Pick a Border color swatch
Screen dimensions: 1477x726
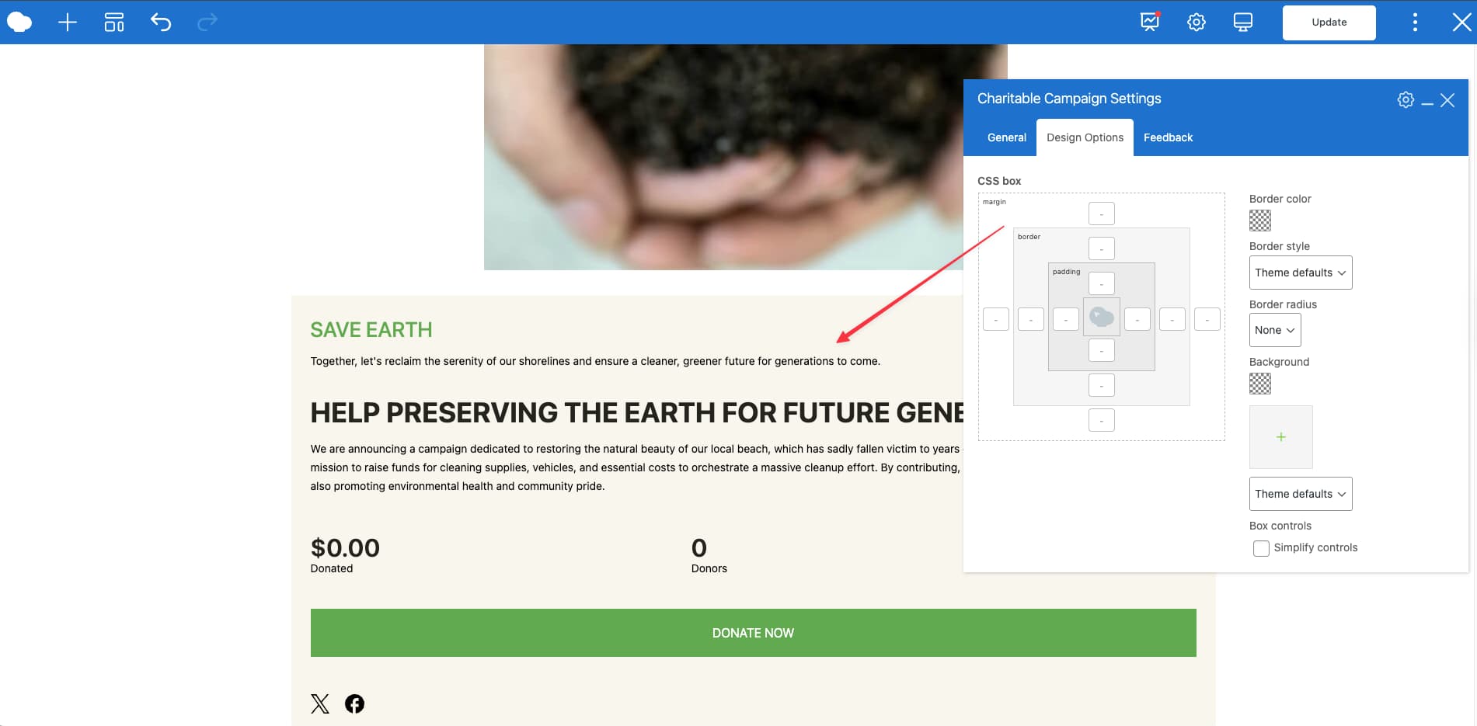tap(1259, 221)
